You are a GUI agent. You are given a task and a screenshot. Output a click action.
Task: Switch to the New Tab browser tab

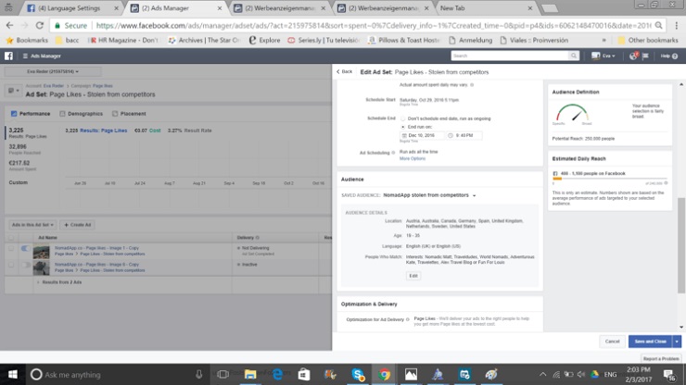click(x=486, y=8)
